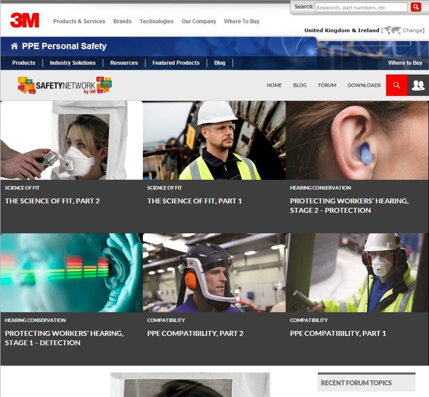The image size is (429, 397).
Task: Select the Industry Solutions tab
Action: pyautogui.click(x=73, y=63)
